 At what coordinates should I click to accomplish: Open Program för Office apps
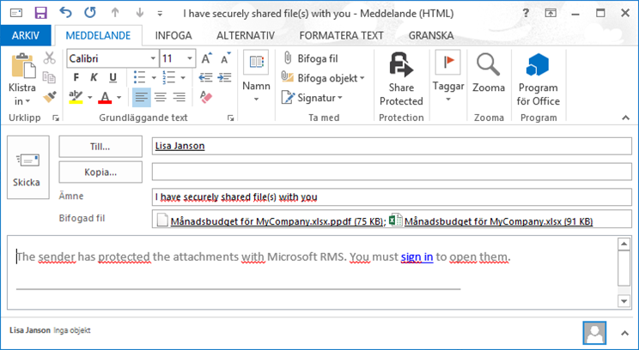click(539, 65)
